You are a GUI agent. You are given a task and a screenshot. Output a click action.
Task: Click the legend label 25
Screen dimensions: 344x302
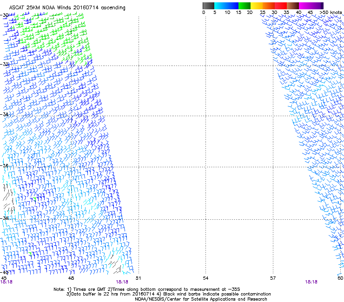[263, 13]
